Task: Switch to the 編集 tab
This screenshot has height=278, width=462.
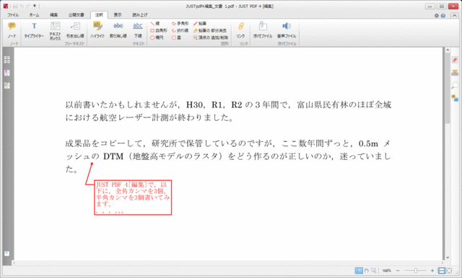Action: (x=53, y=14)
